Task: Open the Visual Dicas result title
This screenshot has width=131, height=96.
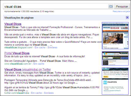Action: tap(13, 24)
